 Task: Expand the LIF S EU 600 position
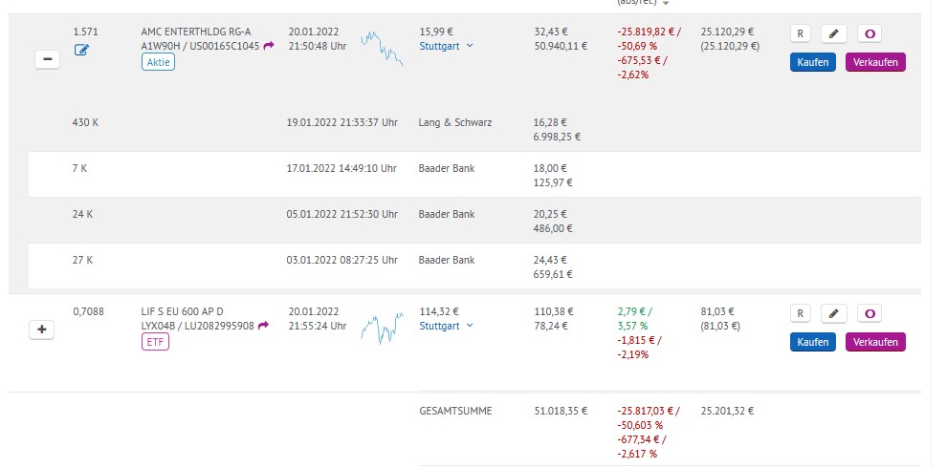point(42,330)
